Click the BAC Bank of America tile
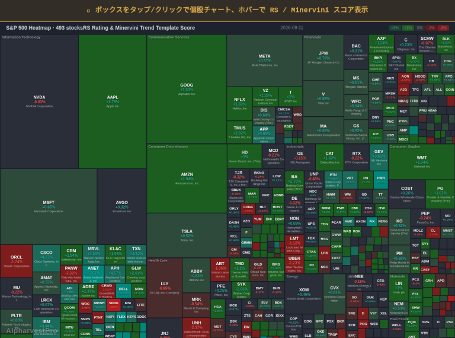Screen dimensions: 455x338 pyautogui.click(x=356, y=52)
